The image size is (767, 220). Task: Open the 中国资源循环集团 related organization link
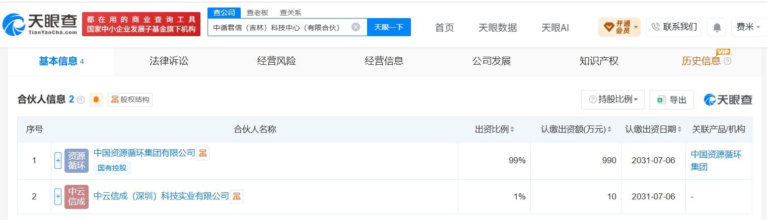[716, 160]
